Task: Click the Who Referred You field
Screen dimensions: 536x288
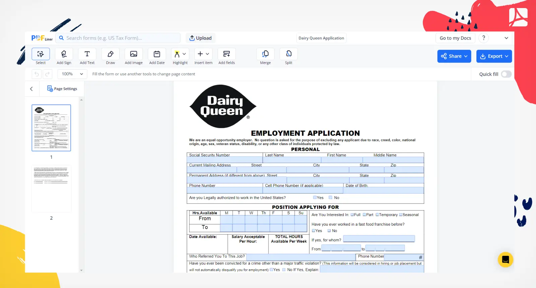Action: pyautogui.click(x=301, y=257)
